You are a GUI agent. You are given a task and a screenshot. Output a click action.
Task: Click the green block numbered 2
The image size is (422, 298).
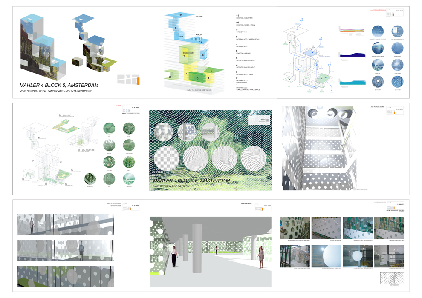171,77
